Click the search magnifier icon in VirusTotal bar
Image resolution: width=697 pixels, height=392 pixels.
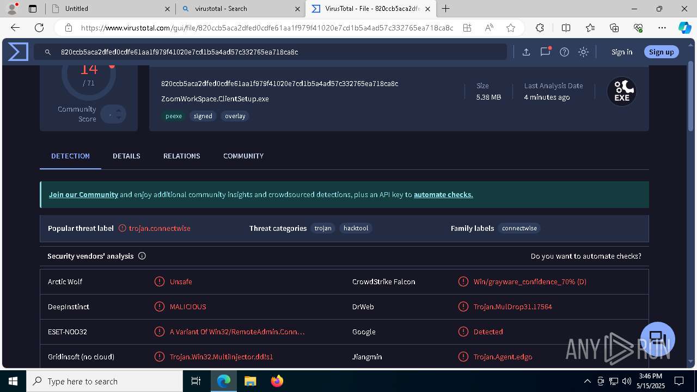tap(47, 52)
